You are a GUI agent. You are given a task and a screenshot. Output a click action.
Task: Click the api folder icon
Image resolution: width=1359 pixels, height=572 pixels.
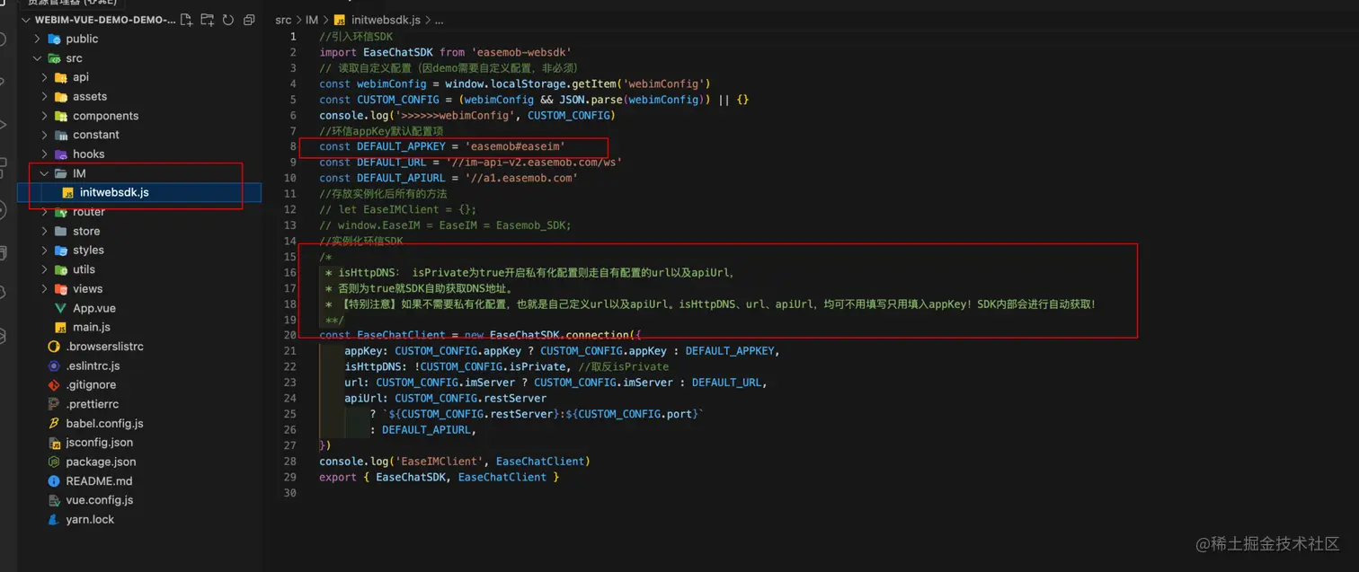pyautogui.click(x=61, y=77)
